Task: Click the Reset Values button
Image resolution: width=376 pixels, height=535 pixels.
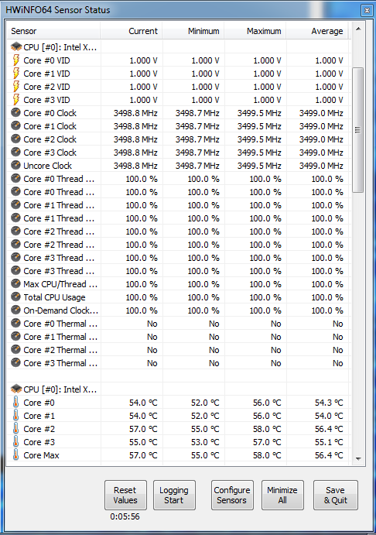Action: [x=125, y=495]
